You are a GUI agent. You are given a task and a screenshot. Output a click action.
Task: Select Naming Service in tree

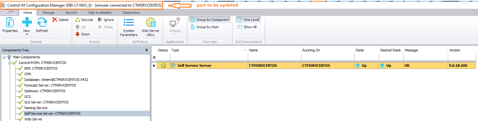[36, 108]
